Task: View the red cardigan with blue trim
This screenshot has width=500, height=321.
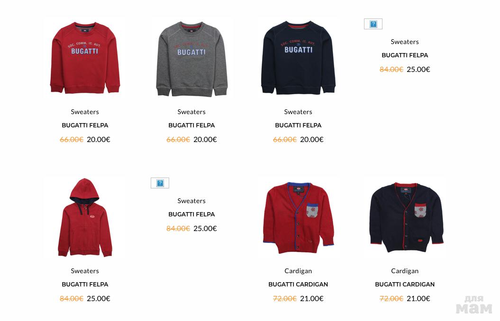Action: click(298, 218)
